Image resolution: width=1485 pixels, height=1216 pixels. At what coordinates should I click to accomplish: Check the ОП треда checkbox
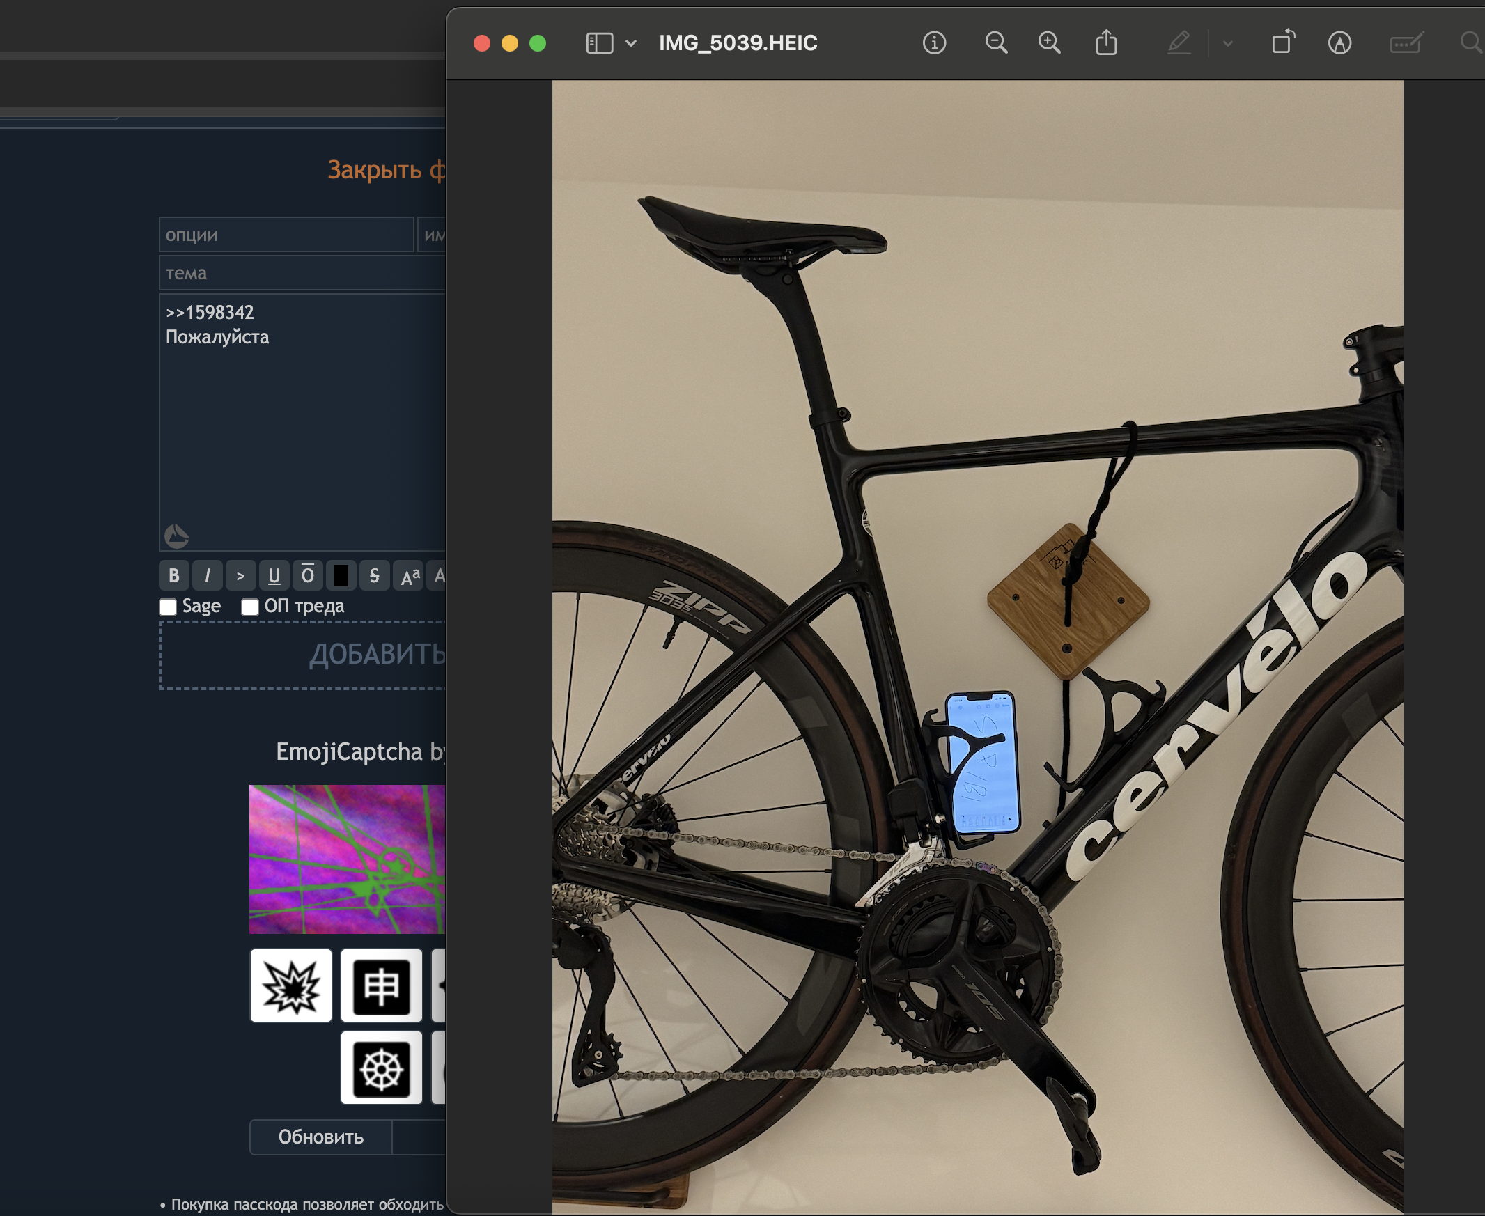(x=250, y=607)
